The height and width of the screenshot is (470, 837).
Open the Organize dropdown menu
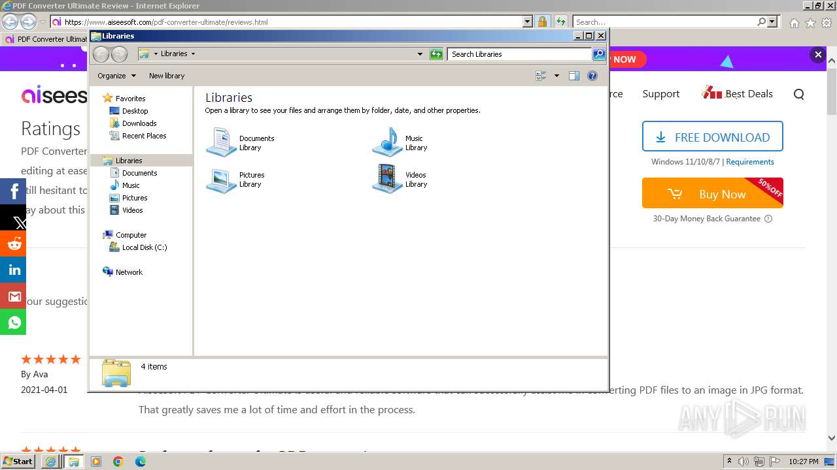[116, 76]
